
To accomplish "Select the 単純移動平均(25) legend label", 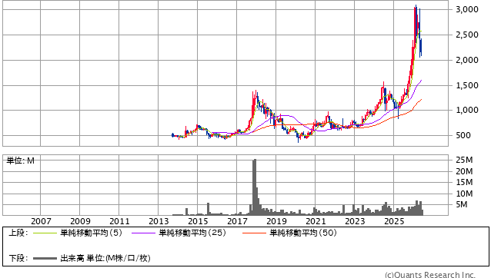I will (x=192, y=233).
